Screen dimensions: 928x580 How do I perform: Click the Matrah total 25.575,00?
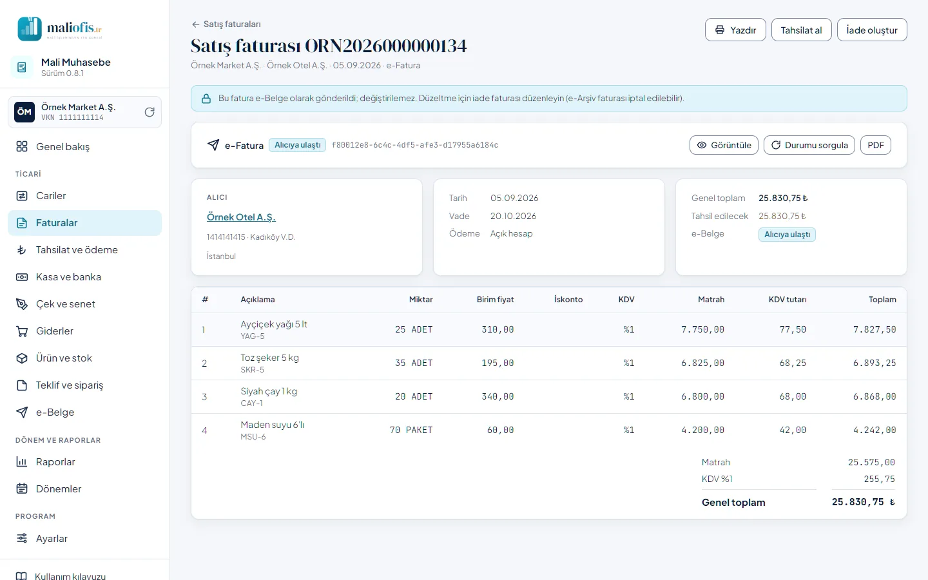[872, 462]
